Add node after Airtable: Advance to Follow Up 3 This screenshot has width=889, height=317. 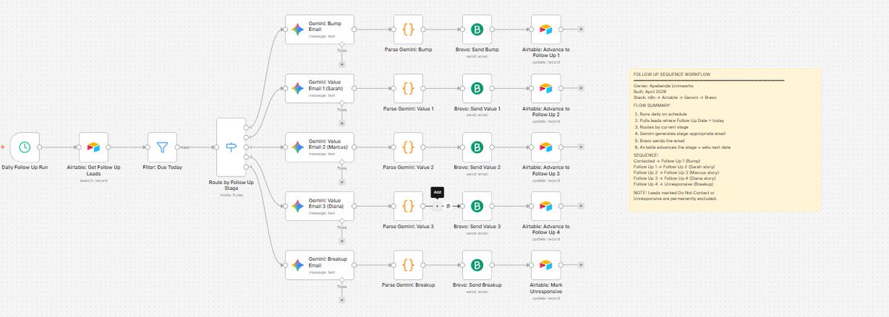click(x=581, y=147)
